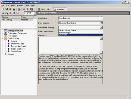
Task: Select the New Strategy 1 row
Action: tap(17, 20)
